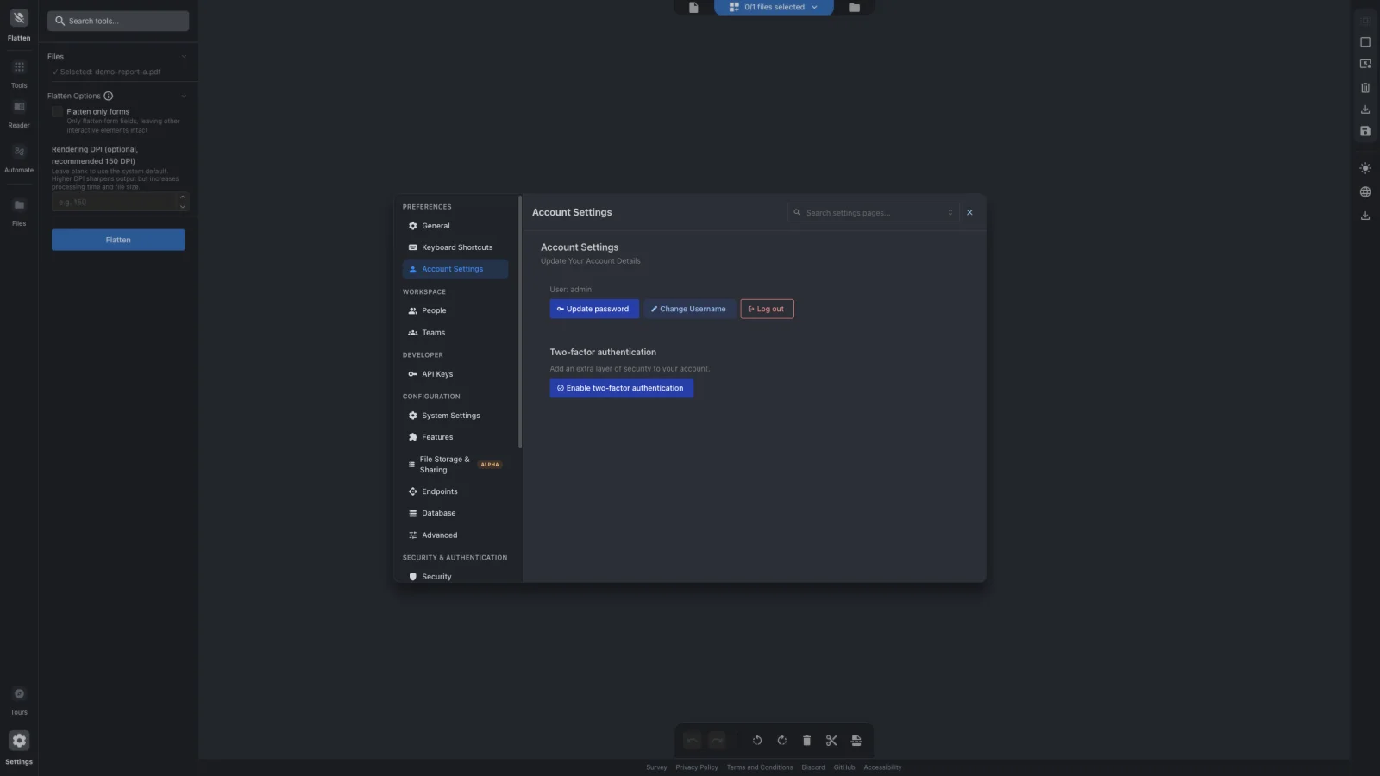Click the Rendering DPI stepper arrows
The height and width of the screenshot is (776, 1380).
click(x=183, y=202)
